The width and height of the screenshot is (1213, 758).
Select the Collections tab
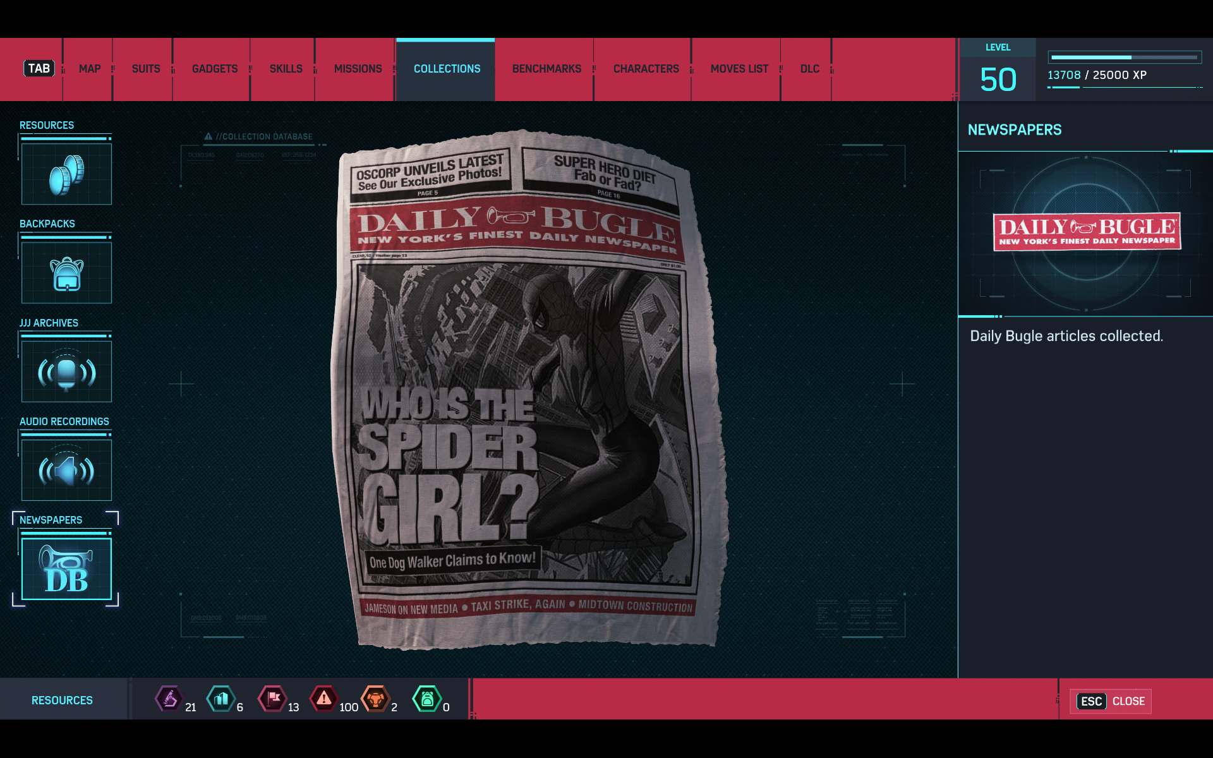447,69
